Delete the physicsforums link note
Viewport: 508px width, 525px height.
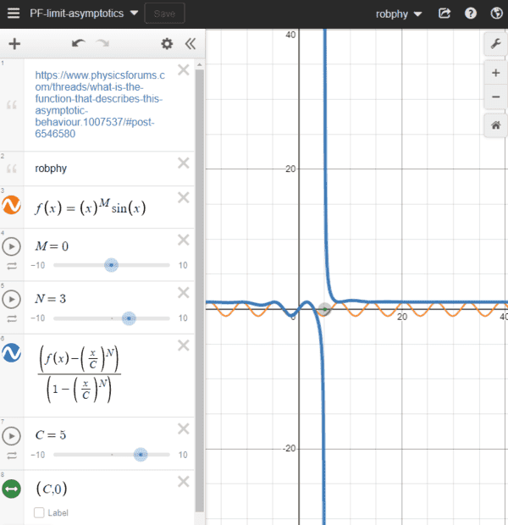coord(184,69)
